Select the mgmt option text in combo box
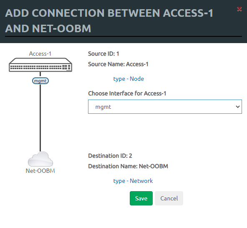 click(103, 107)
